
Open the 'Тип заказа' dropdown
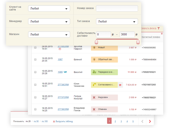pos(117,22)
